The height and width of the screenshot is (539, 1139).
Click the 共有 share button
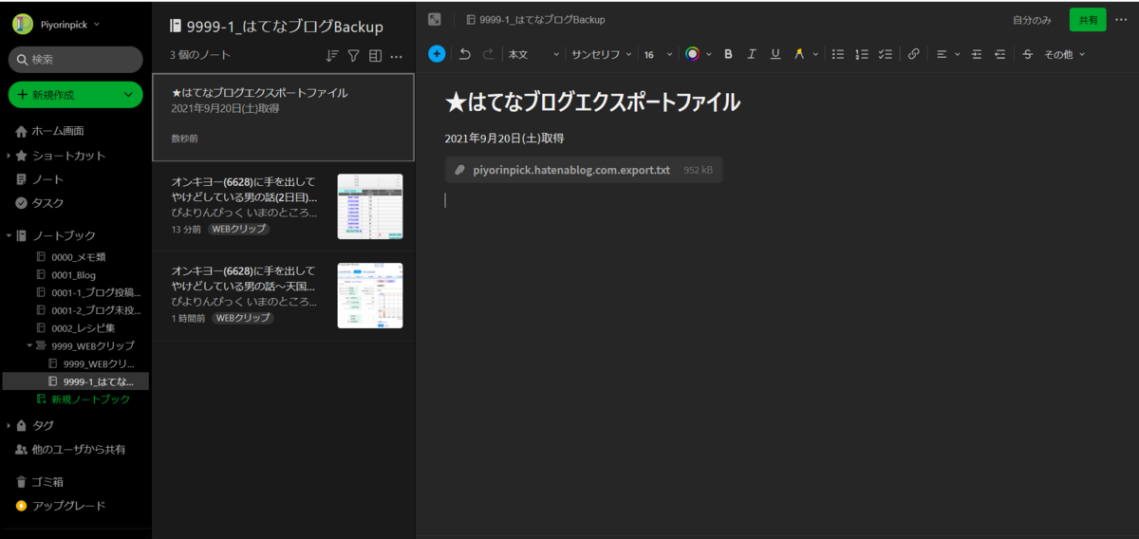pyautogui.click(x=1088, y=19)
